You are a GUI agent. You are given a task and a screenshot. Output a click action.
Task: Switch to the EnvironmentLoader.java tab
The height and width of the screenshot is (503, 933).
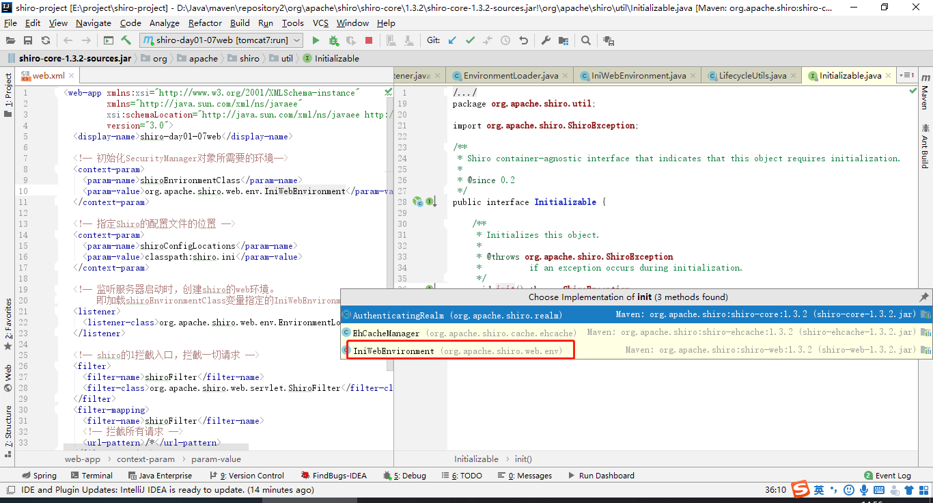coord(510,76)
